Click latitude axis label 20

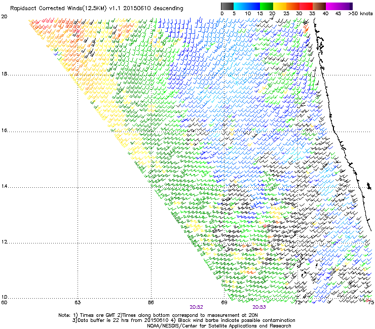(4, 17)
